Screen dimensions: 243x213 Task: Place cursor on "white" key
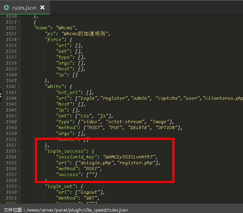54,87
